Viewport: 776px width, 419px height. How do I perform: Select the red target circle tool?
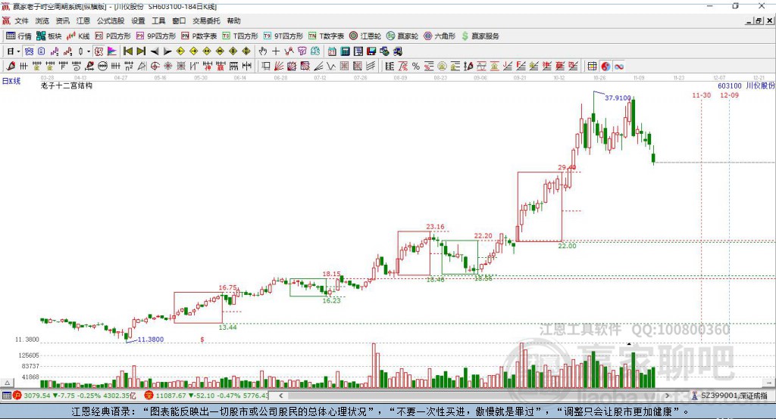pyautogui.click(x=155, y=67)
